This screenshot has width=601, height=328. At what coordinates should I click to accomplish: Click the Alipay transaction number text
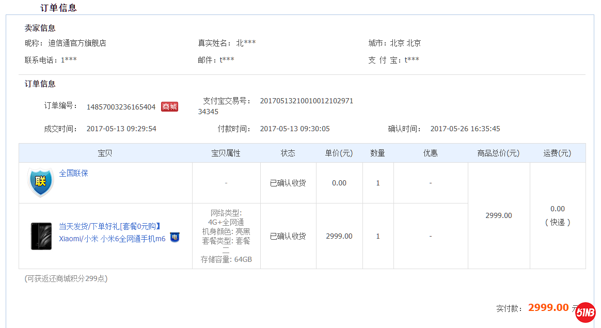click(x=306, y=101)
